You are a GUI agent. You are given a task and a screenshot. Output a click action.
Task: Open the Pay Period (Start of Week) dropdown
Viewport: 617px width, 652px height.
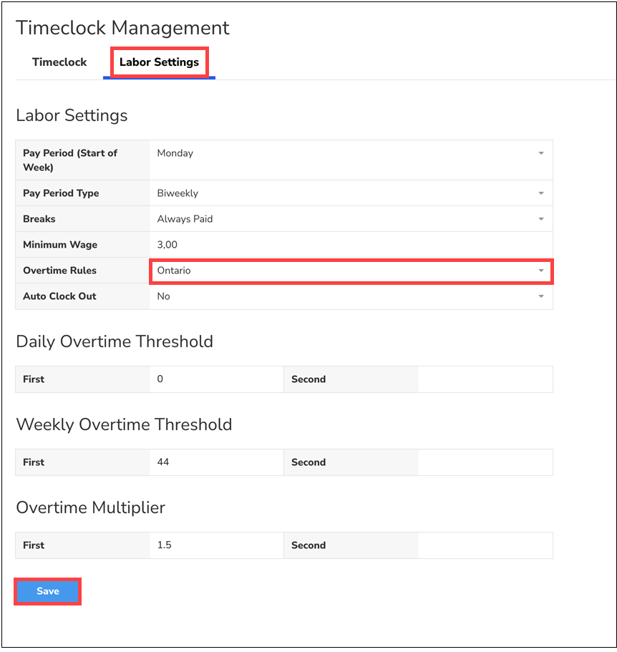click(351, 153)
